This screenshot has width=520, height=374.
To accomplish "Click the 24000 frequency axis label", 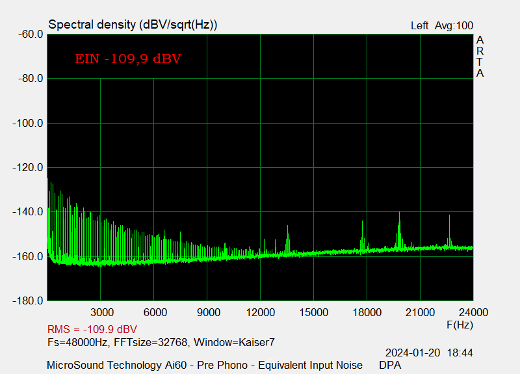I will 474,312.
